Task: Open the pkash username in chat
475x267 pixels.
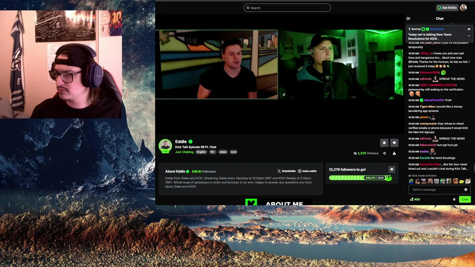Action: pyautogui.click(x=424, y=117)
